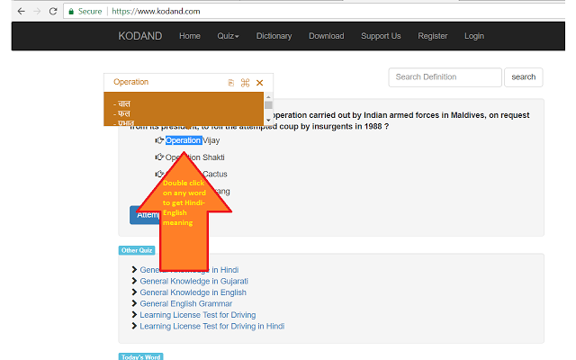
Task: Click Login in the navbar
Action: click(x=474, y=36)
